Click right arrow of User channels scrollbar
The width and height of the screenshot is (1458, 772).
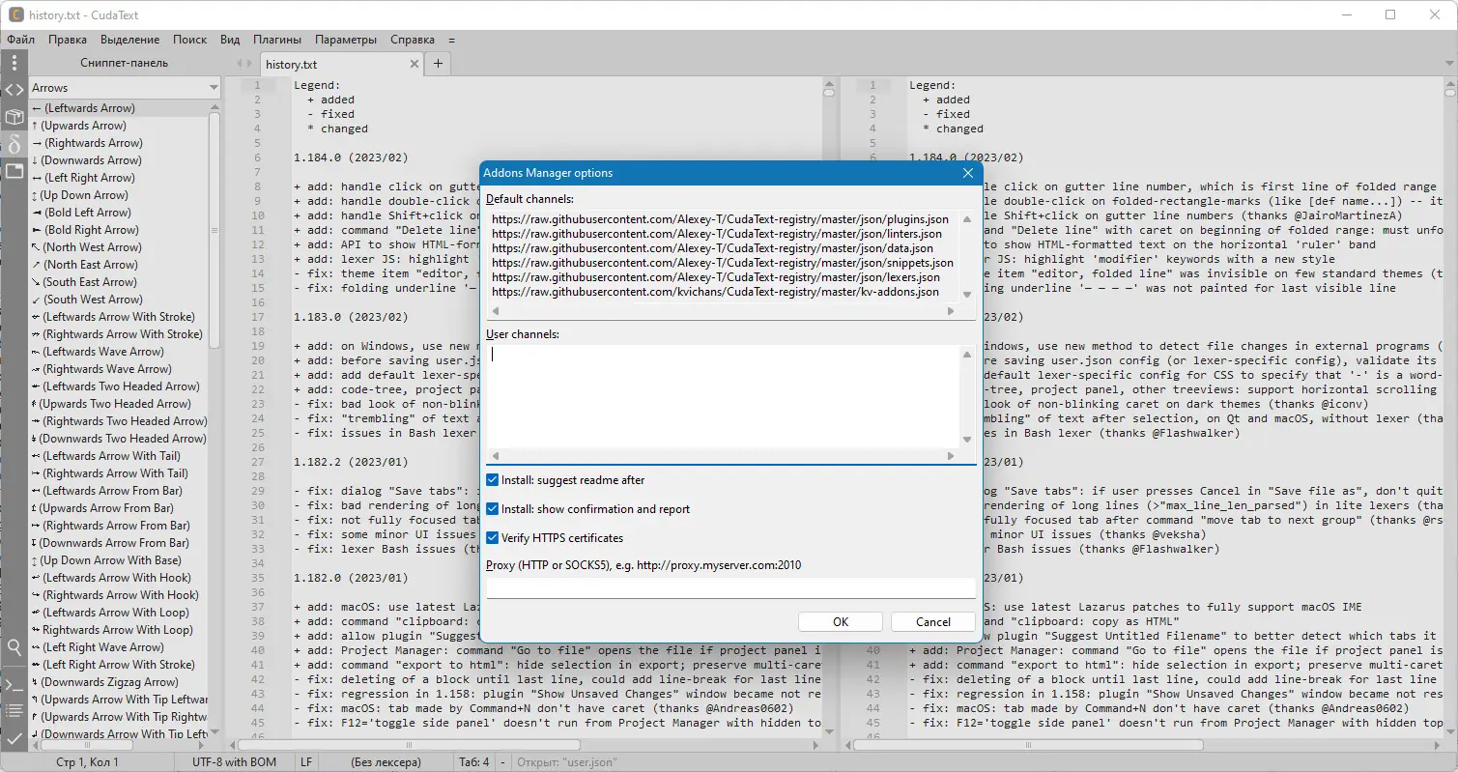951,456
